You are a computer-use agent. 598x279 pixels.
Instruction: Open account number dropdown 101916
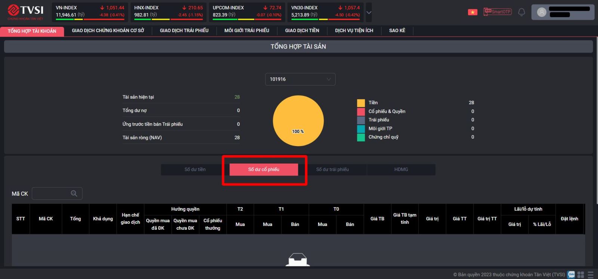[x=300, y=79]
